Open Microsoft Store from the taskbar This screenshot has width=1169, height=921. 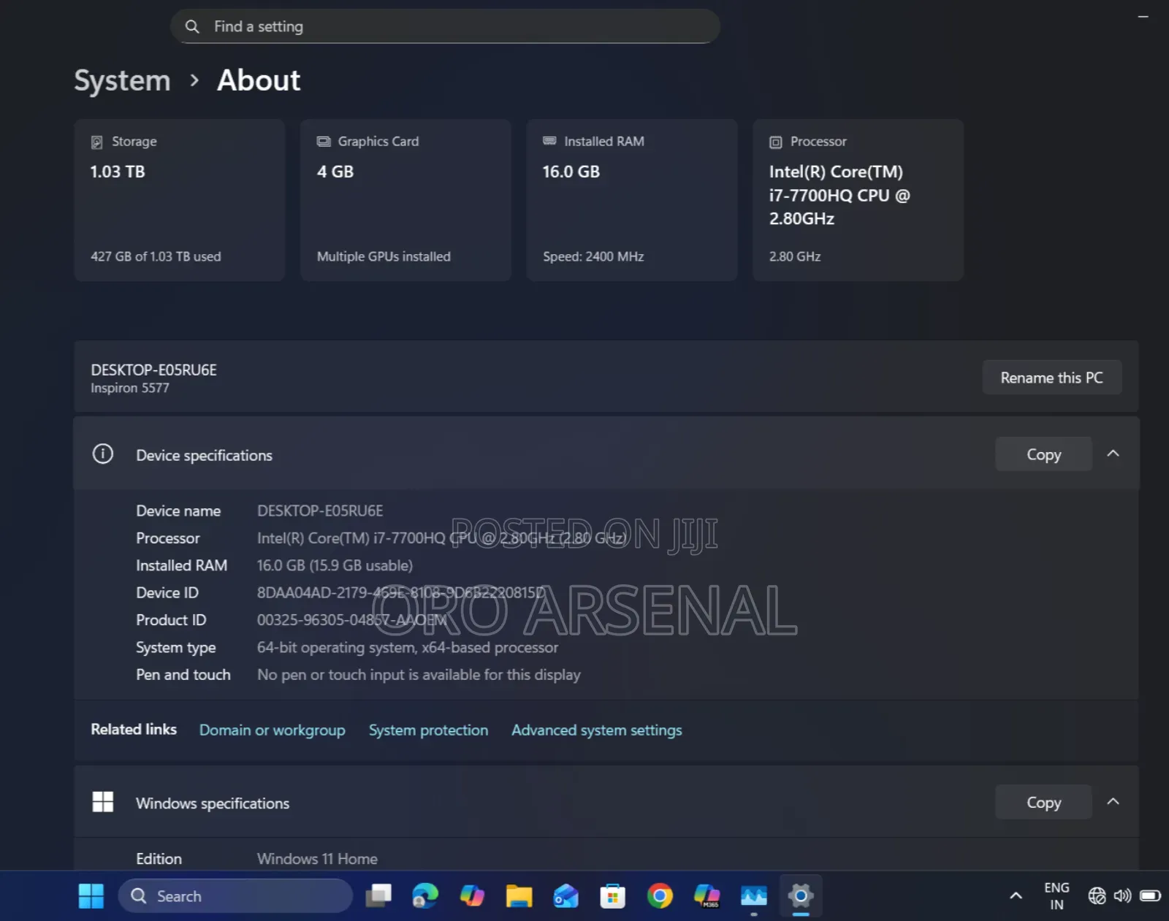(612, 896)
